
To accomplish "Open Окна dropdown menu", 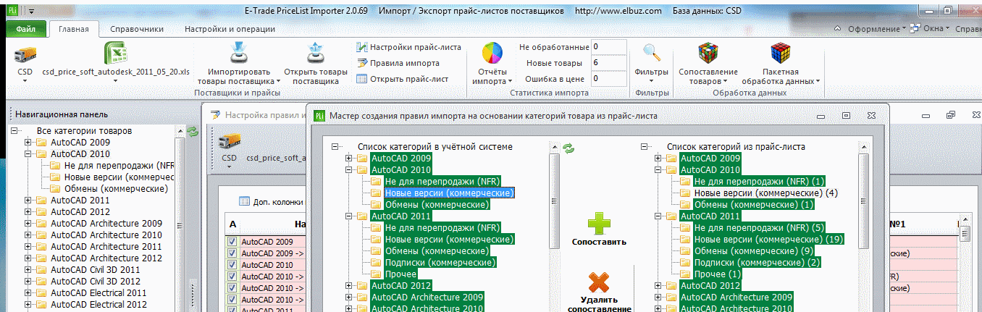I will [x=930, y=28].
